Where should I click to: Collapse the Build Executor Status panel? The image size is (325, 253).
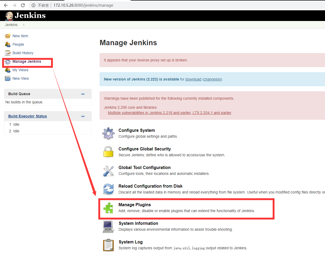click(x=83, y=116)
